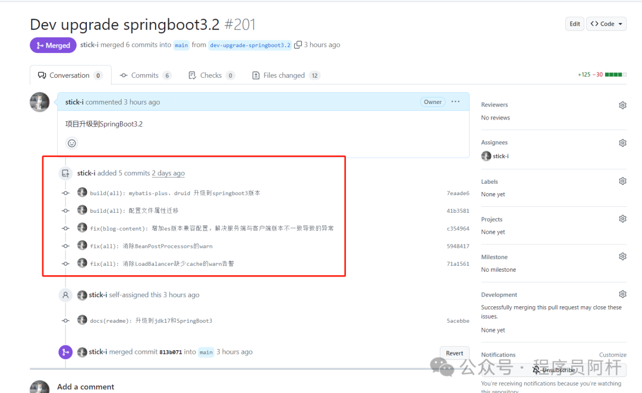Click the Edit button for the PR title
Image resolution: width=642 pixels, height=393 pixels.
pos(574,23)
